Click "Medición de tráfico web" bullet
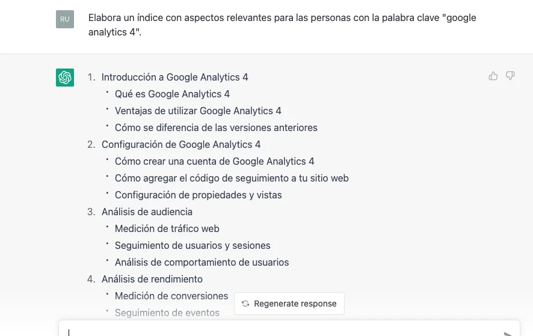This screenshot has width=533, height=336. click(167, 228)
